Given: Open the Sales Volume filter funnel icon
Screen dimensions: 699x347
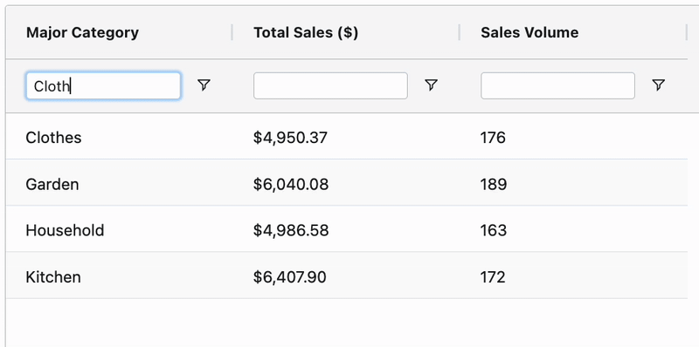Looking at the screenshot, I should [x=659, y=85].
